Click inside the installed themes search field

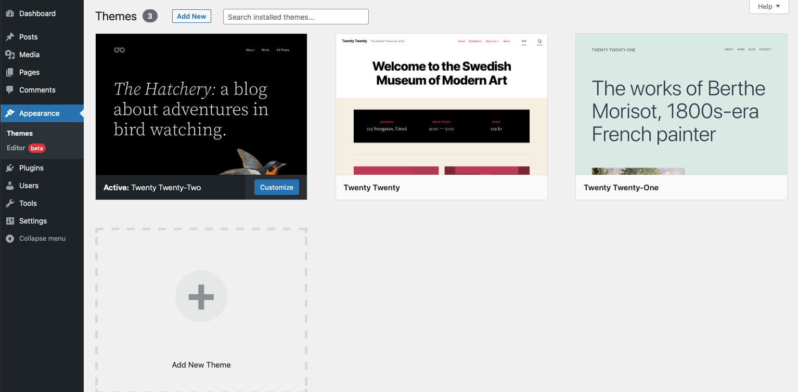(x=295, y=17)
